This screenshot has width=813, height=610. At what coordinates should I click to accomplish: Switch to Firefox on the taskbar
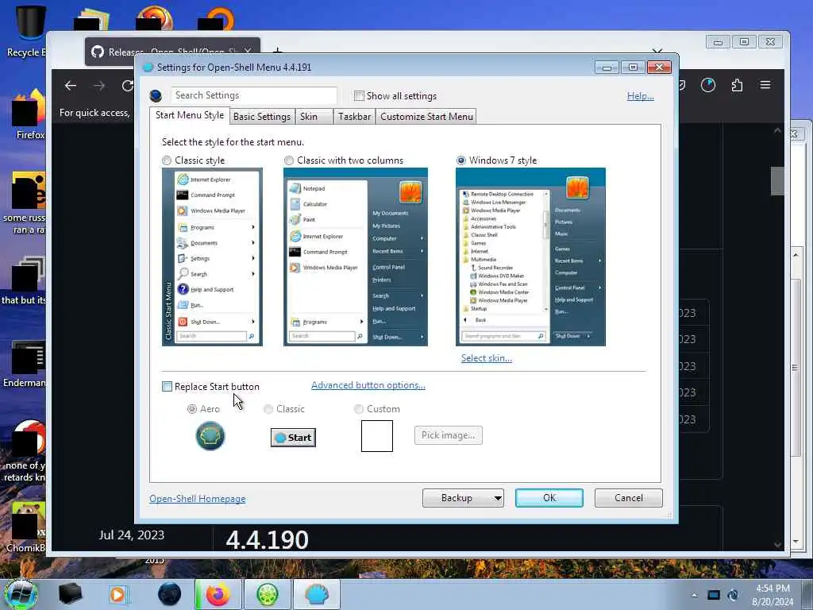click(x=218, y=594)
